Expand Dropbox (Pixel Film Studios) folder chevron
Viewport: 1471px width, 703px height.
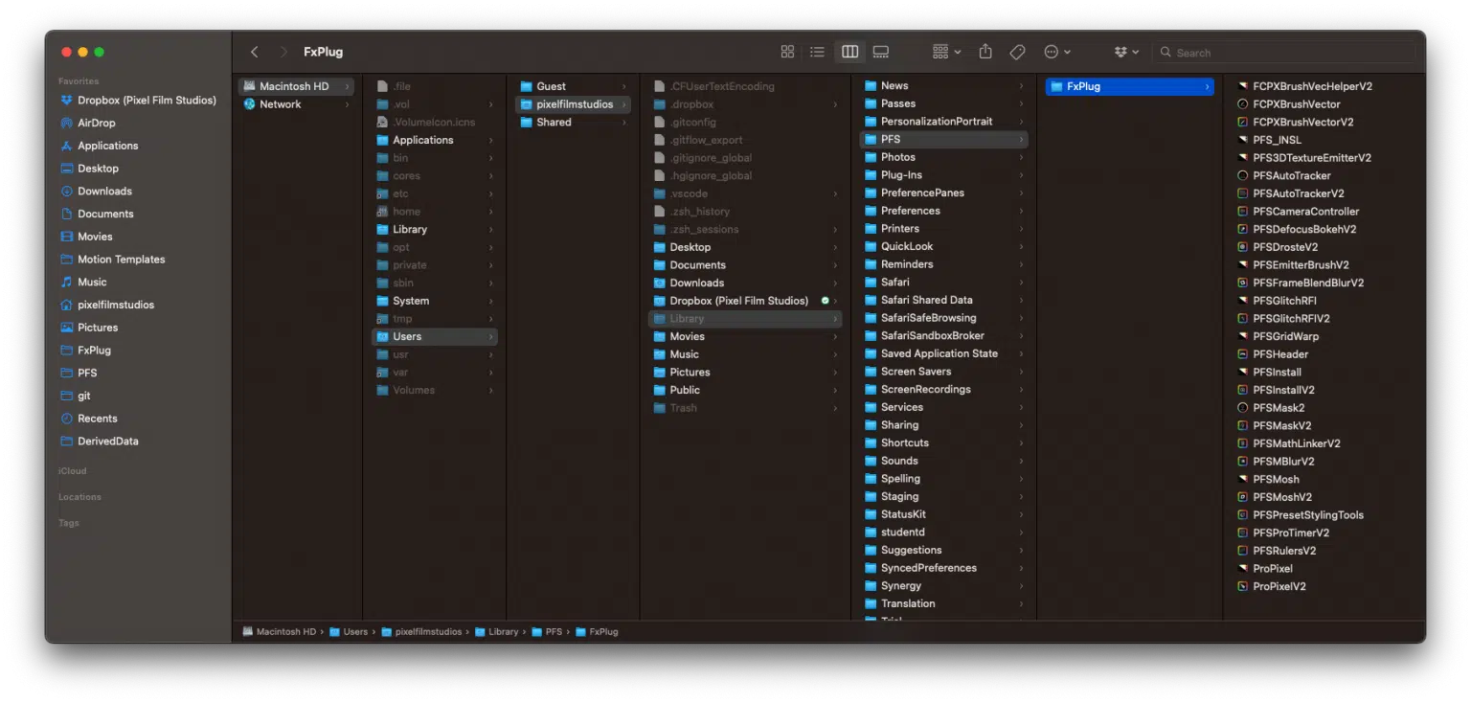click(x=835, y=301)
